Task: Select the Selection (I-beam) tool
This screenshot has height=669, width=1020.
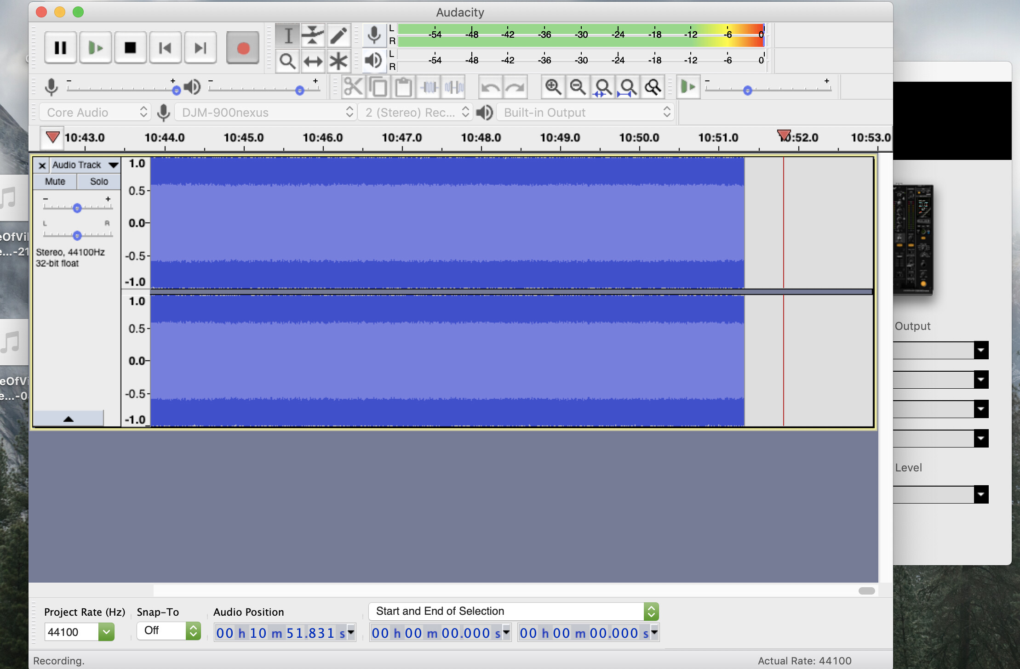Action: click(288, 35)
